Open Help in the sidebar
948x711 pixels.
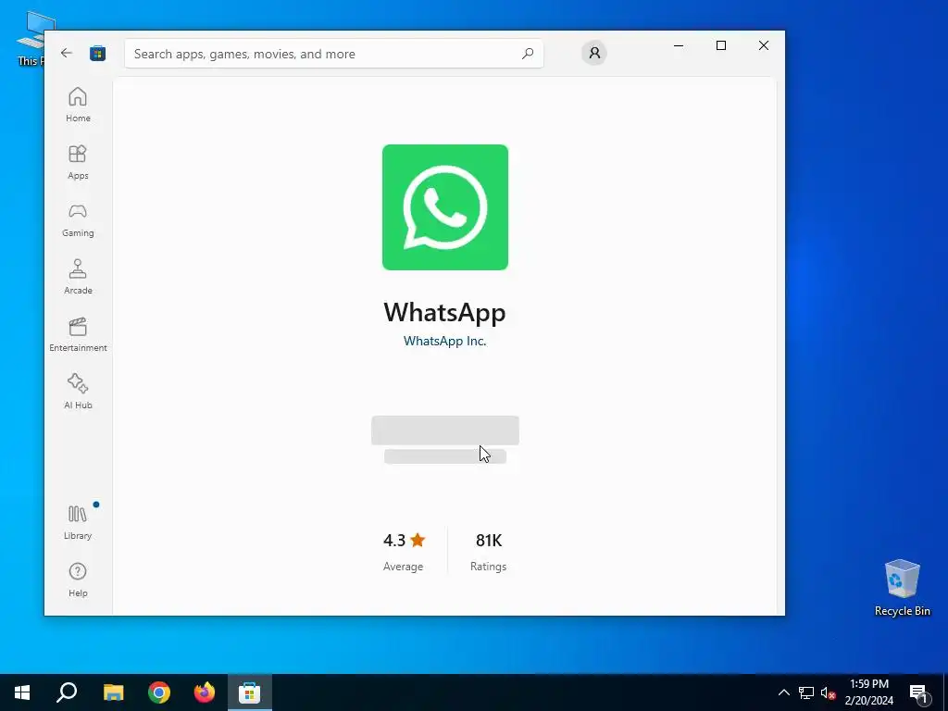pyautogui.click(x=78, y=580)
